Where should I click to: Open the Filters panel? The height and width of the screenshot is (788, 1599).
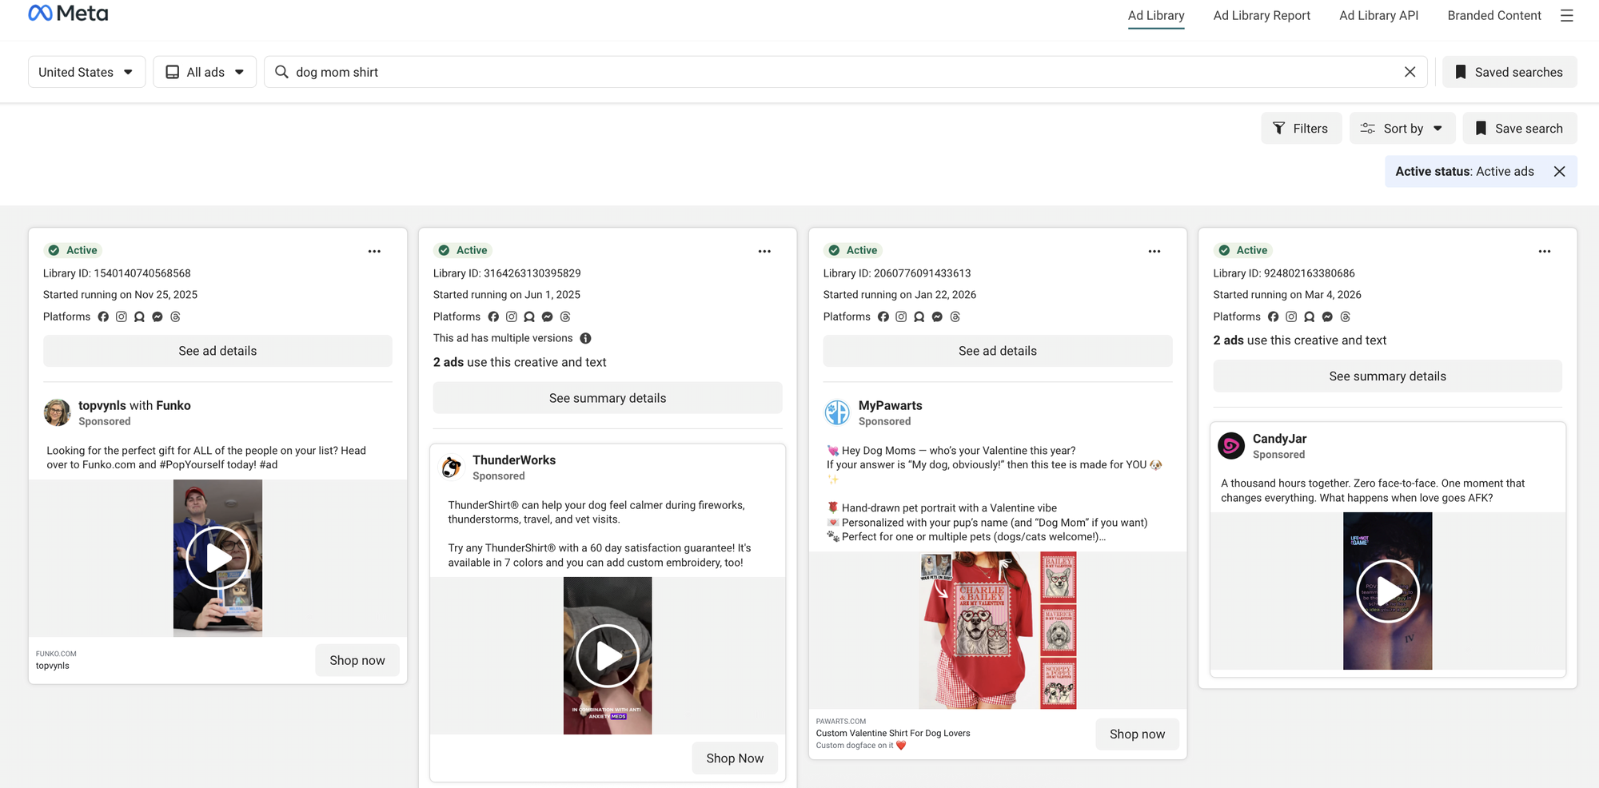click(1301, 129)
